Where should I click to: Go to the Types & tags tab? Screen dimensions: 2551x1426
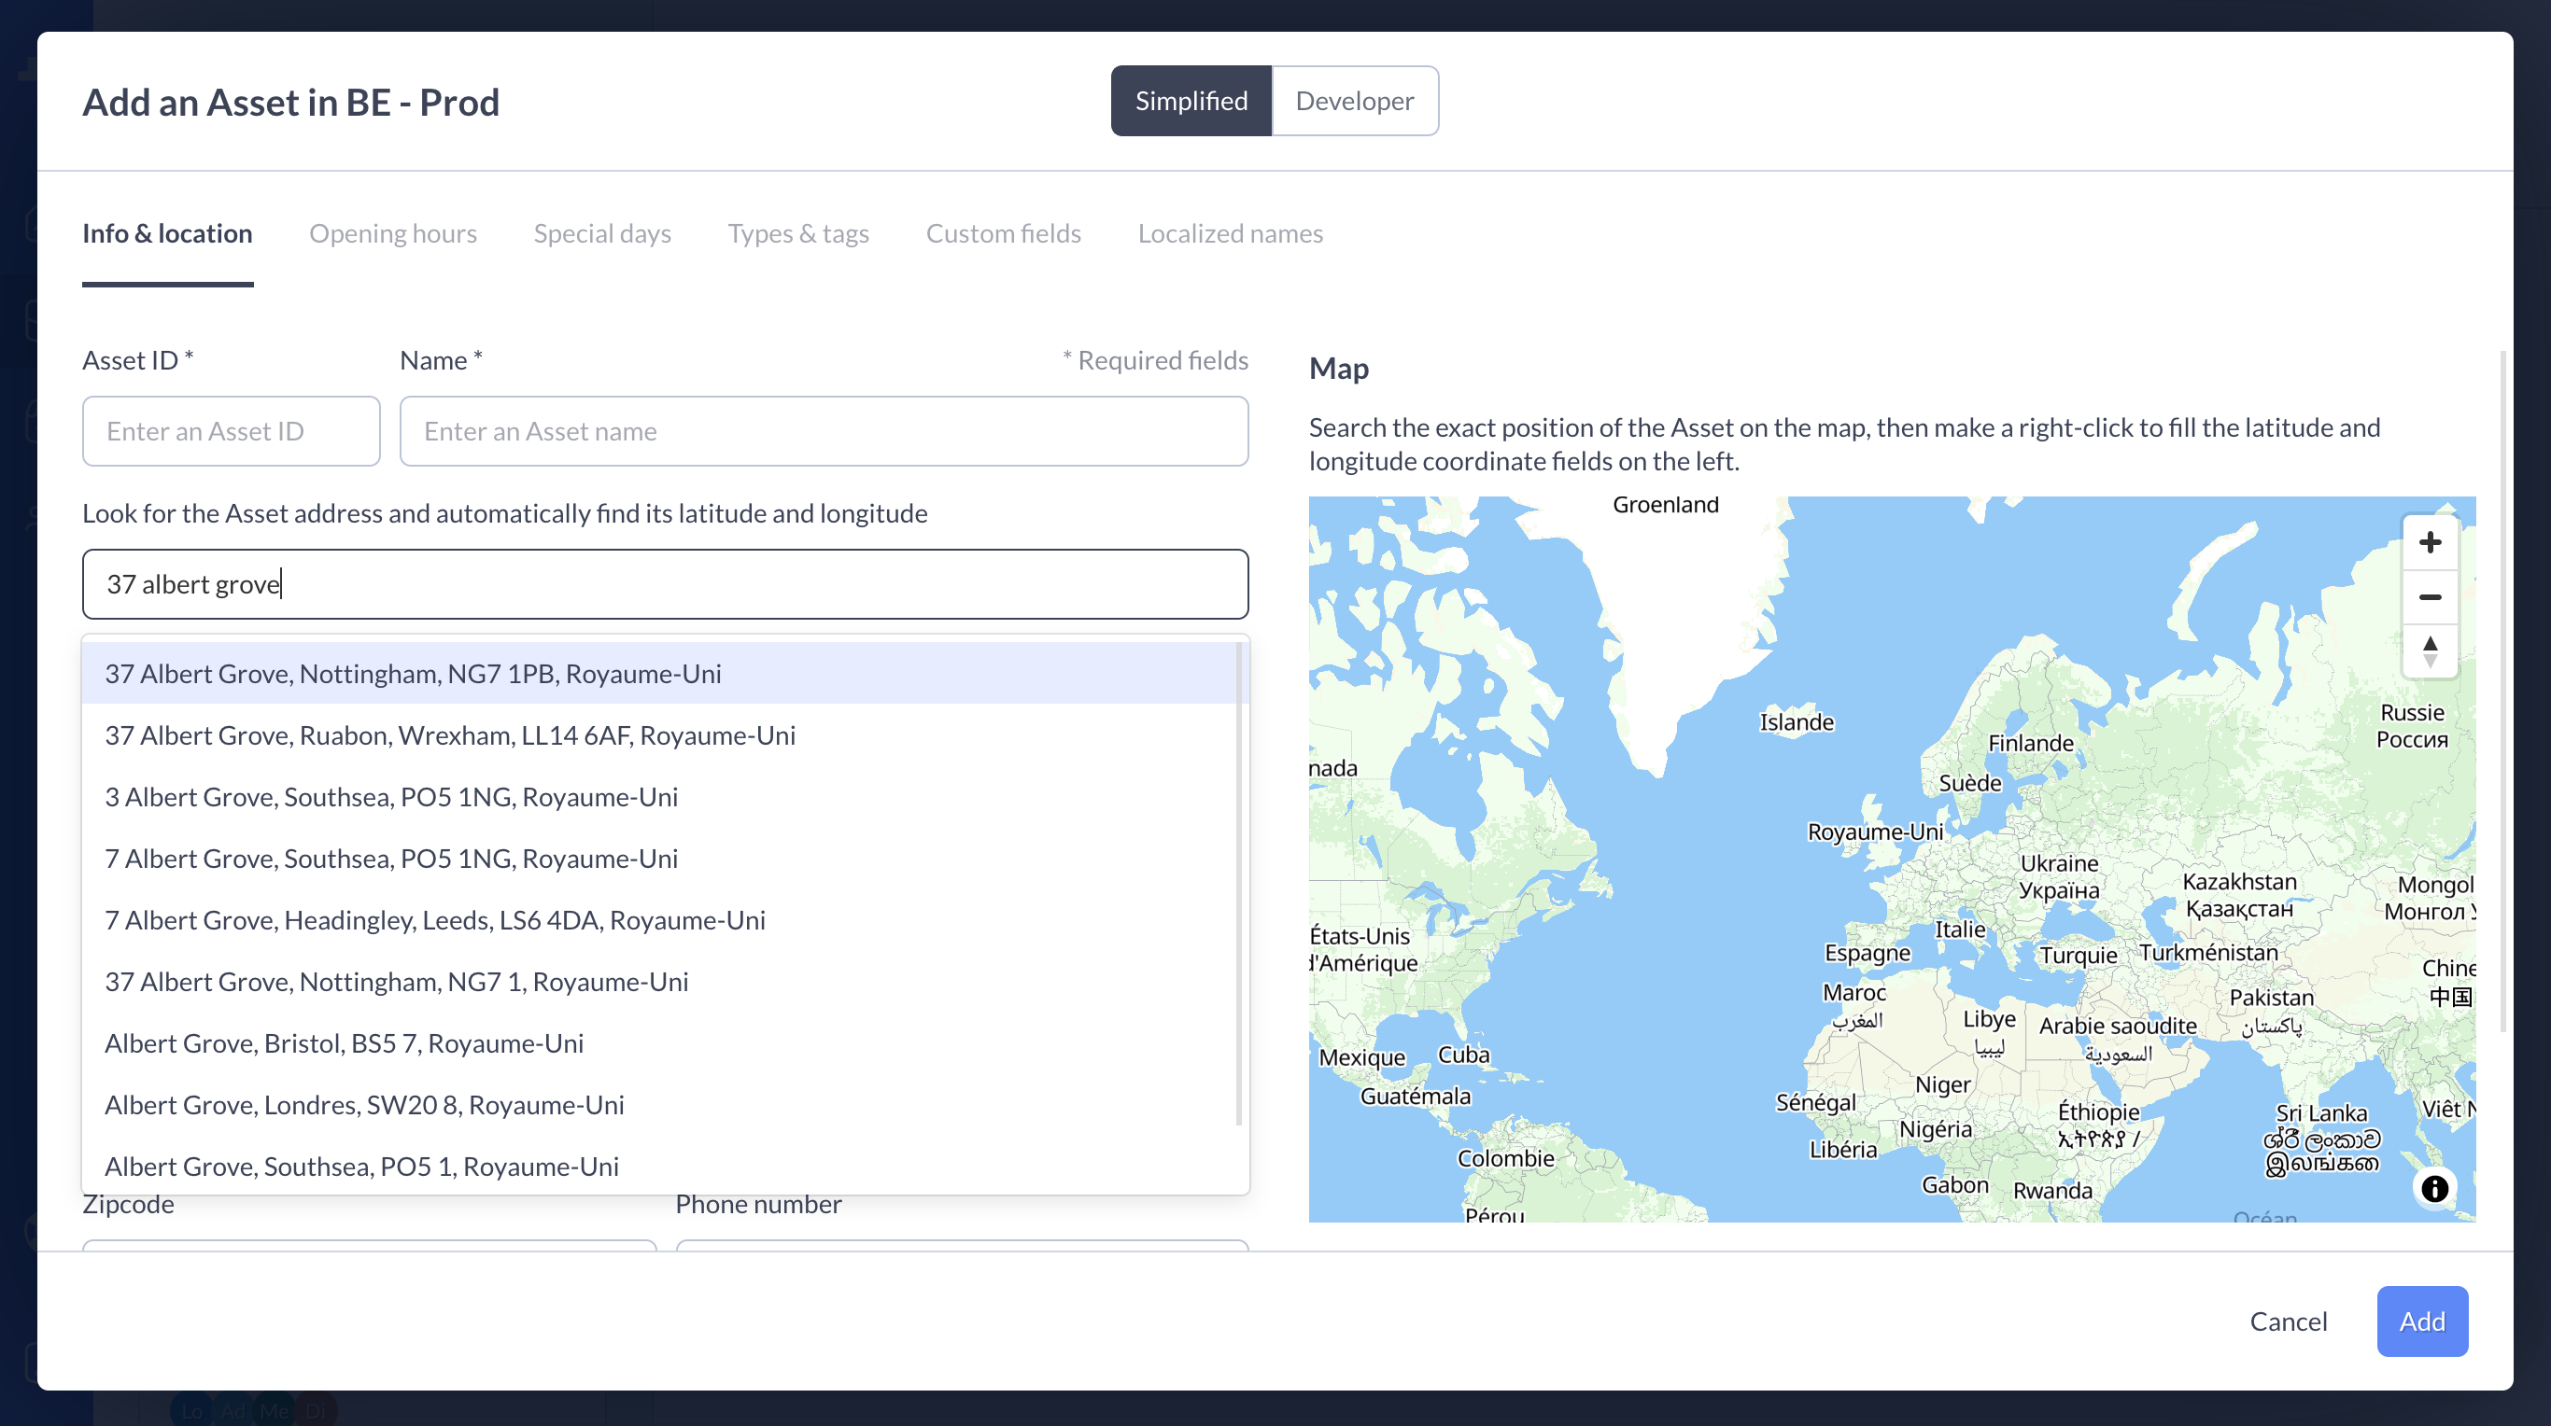point(798,233)
